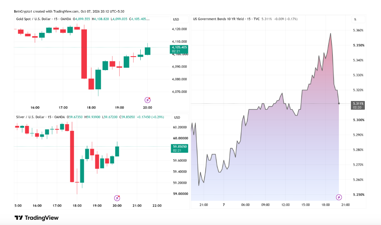Click the 5.360% level on the bond yield axis
The image size is (381, 225).
pos(358,30)
